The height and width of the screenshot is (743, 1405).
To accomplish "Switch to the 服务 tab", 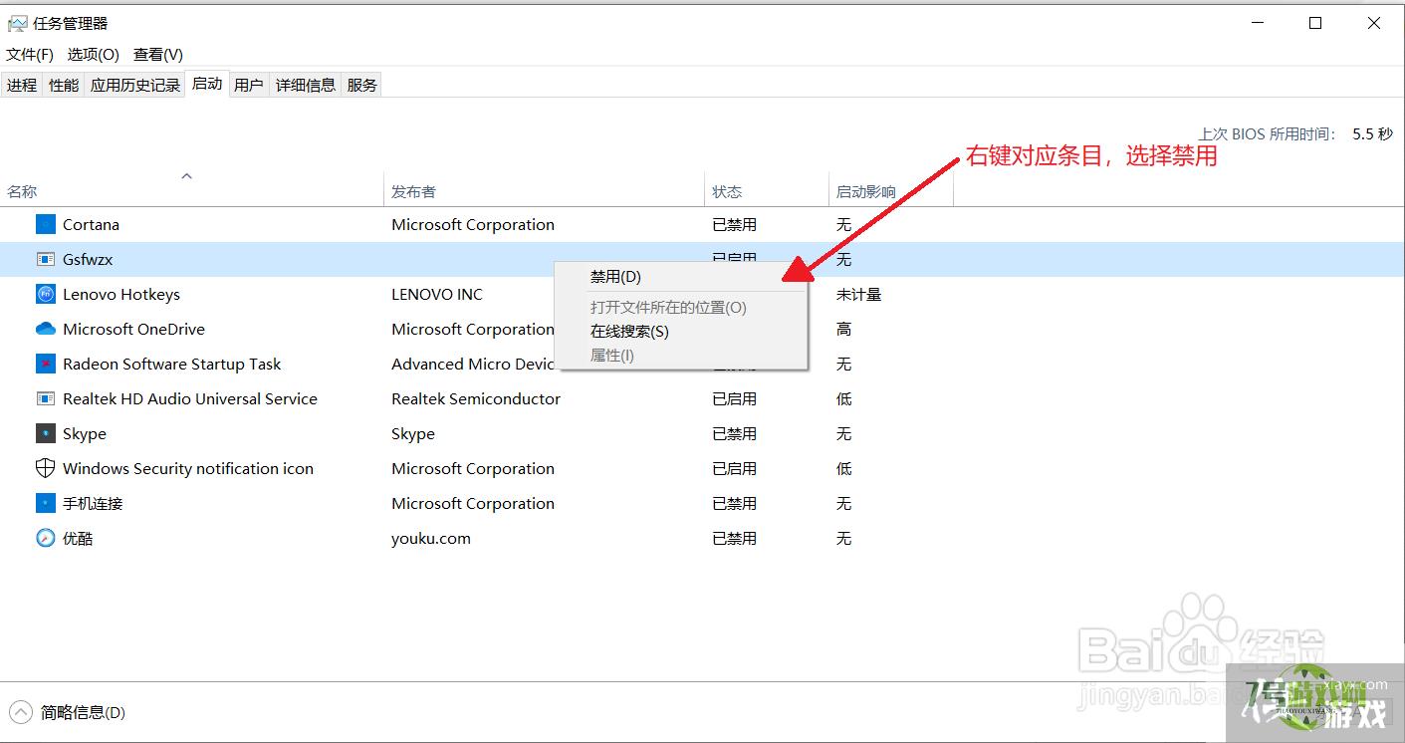I will click(362, 86).
